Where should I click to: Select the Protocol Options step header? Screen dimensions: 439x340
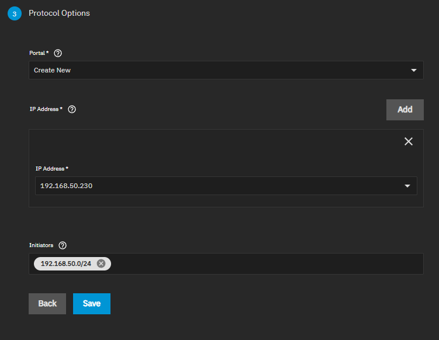tap(59, 13)
